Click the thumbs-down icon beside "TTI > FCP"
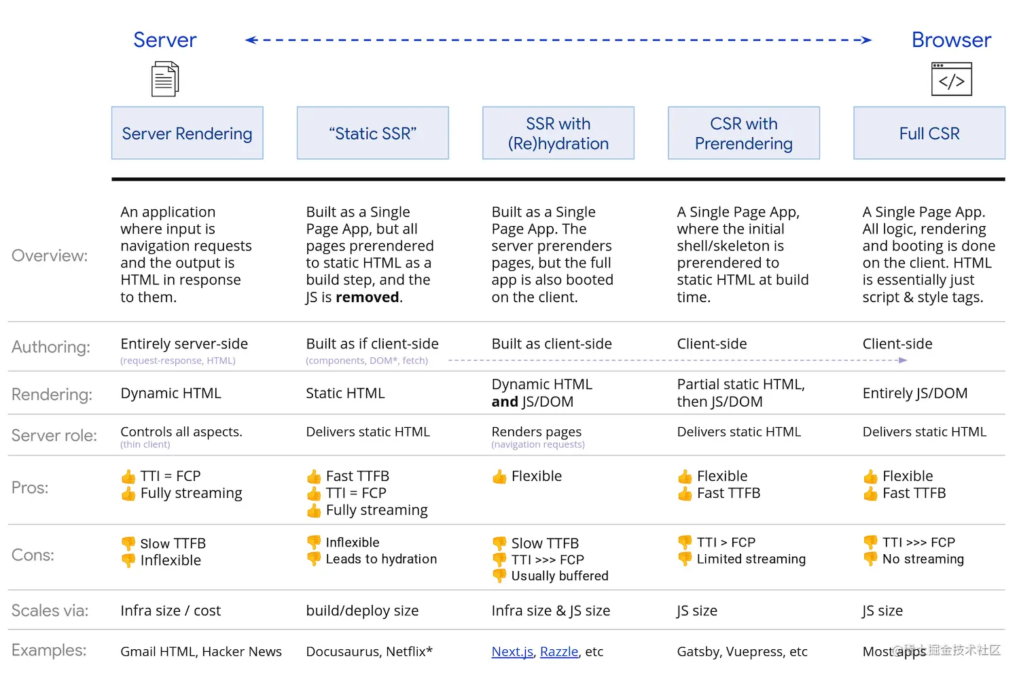 coord(685,543)
